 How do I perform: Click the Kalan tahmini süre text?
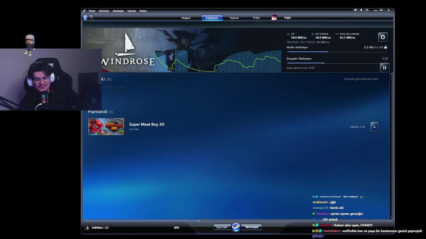(x=300, y=68)
